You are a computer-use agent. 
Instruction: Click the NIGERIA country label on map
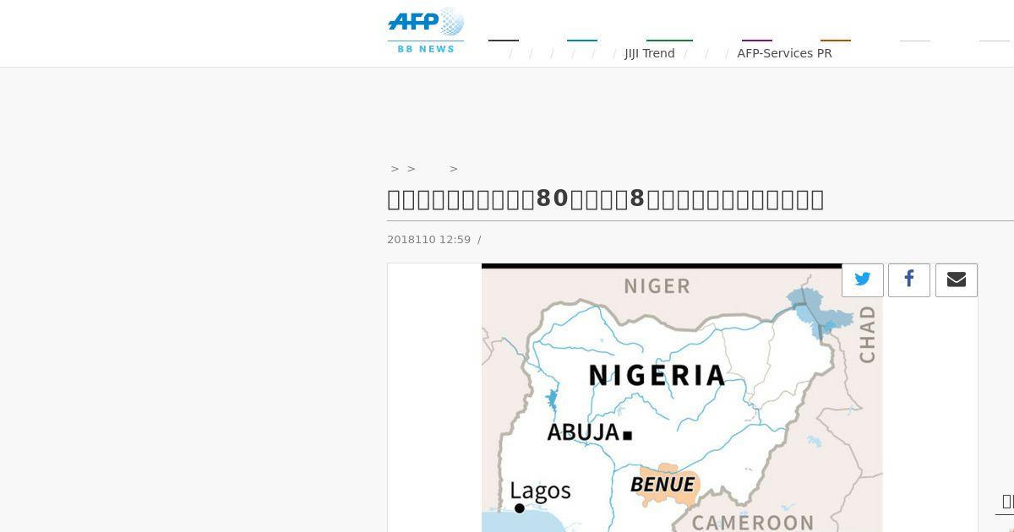[657, 375]
